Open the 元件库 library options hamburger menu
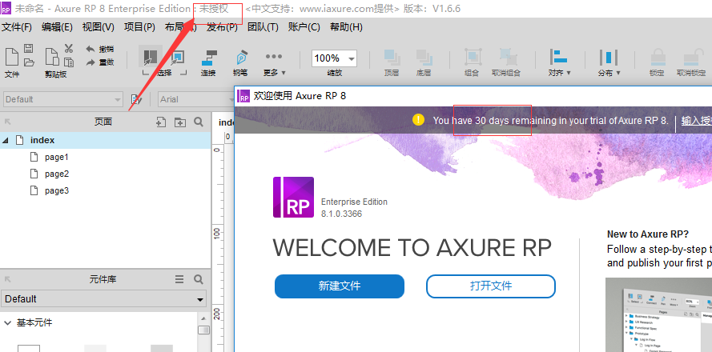Screen dimensions: 712x352 179,279
